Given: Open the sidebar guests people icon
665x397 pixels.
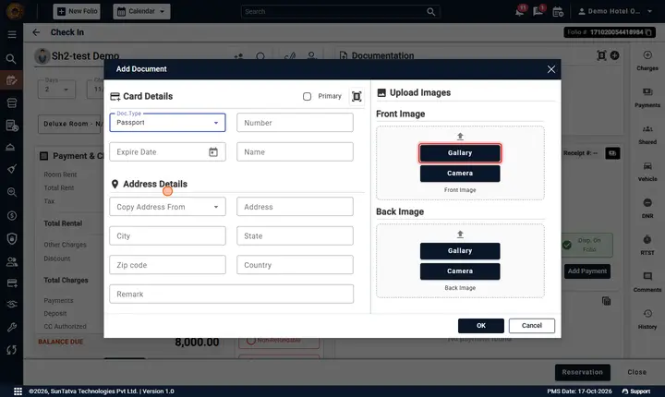Looking at the screenshot, I should pyautogui.click(x=12, y=261).
